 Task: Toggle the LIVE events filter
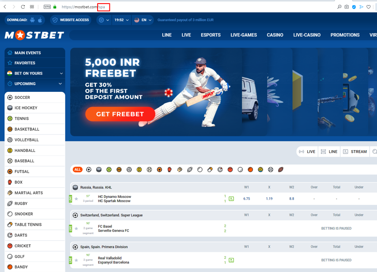pyautogui.click(x=307, y=151)
